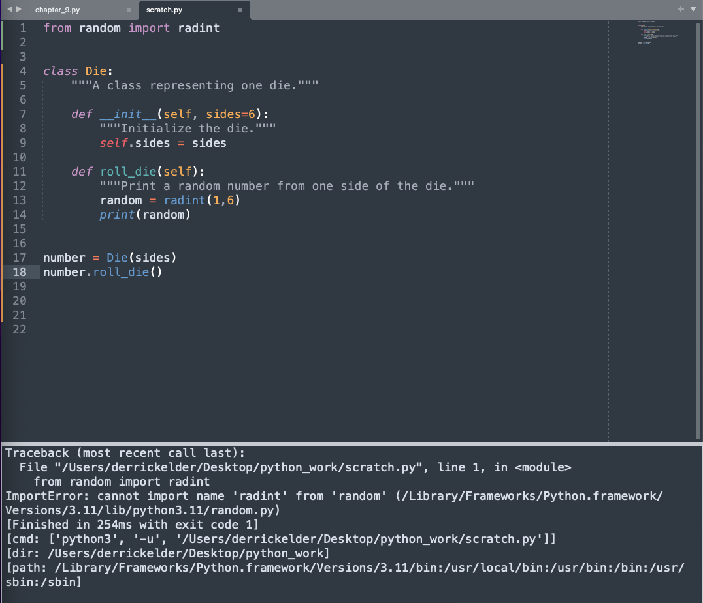The width and height of the screenshot is (703, 603).
Task: Click line number 7 beside the __init__ definition
Action: (x=23, y=114)
